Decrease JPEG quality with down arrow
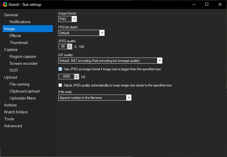Viewport: 227px width, 157px height. coord(70,48)
